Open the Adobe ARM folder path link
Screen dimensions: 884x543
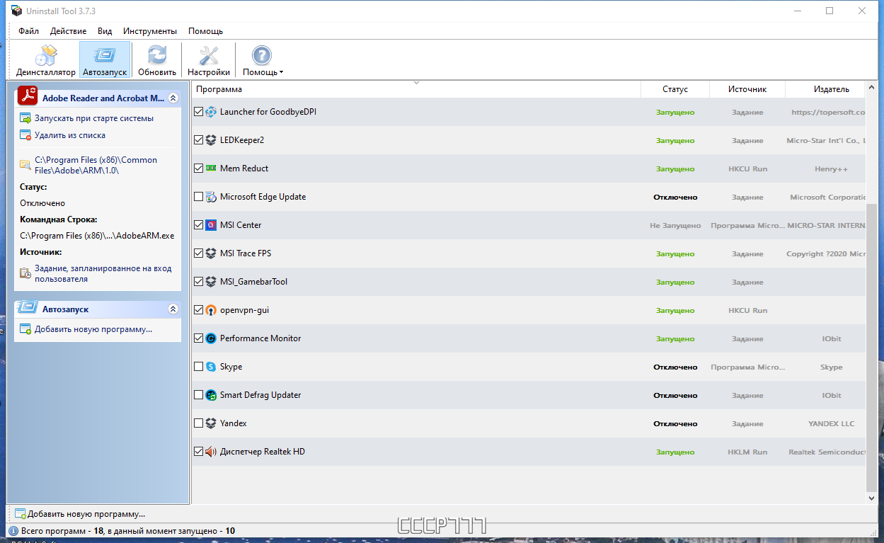(96, 165)
